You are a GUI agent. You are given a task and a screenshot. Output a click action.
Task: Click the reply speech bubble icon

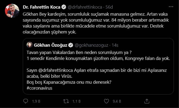(26, 101)
